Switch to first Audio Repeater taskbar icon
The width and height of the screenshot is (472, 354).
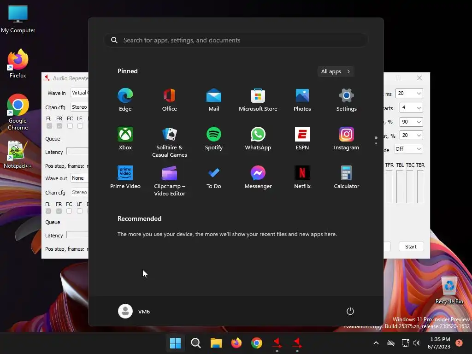pos(277,343)
